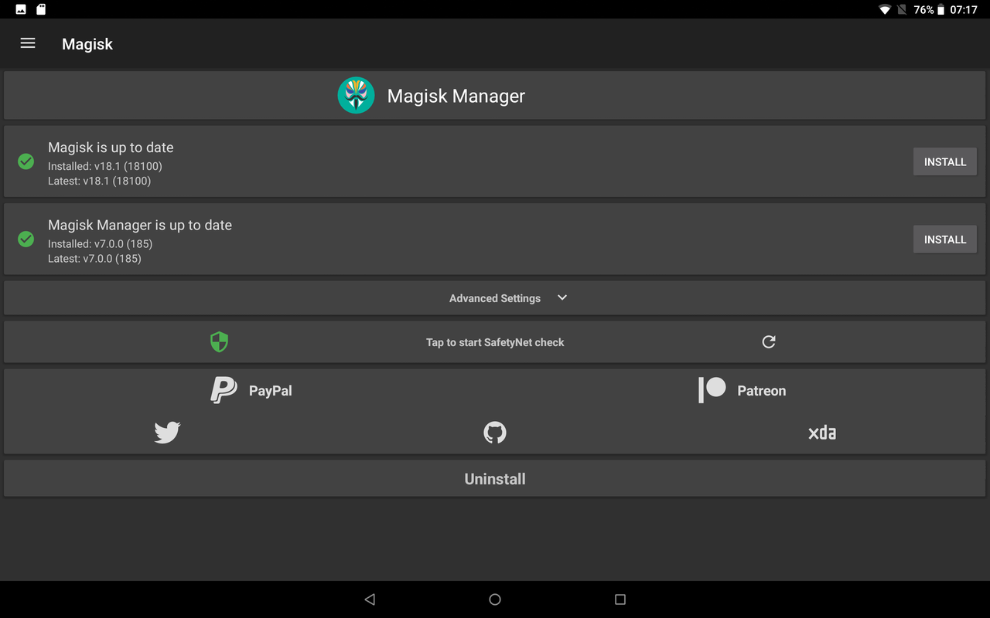Open PayPal donation via the PayPal icon
Viewport: 990px width, 618px height.
click(224, 390)
